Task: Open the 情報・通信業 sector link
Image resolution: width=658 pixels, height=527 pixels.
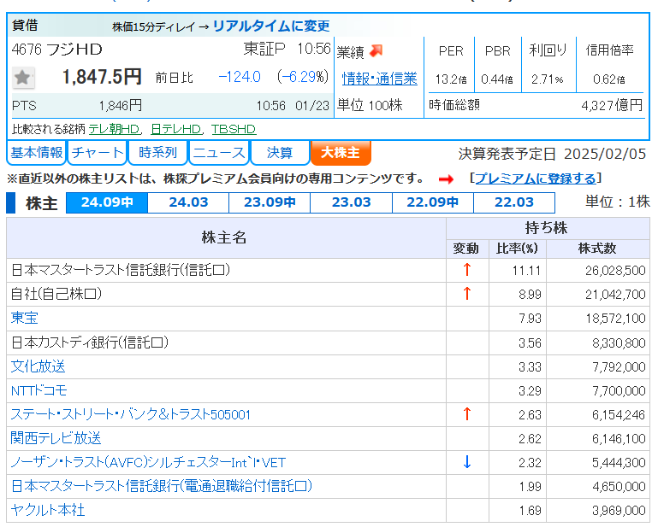Action: click(379, 79)
